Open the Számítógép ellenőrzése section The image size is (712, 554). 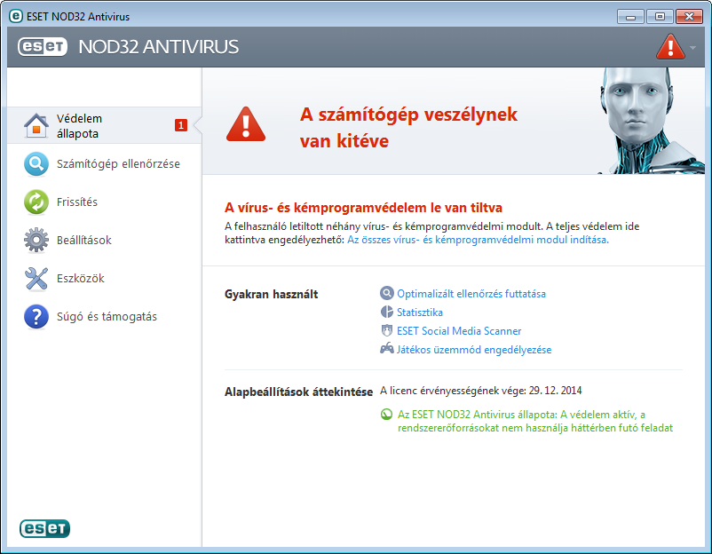105,163
